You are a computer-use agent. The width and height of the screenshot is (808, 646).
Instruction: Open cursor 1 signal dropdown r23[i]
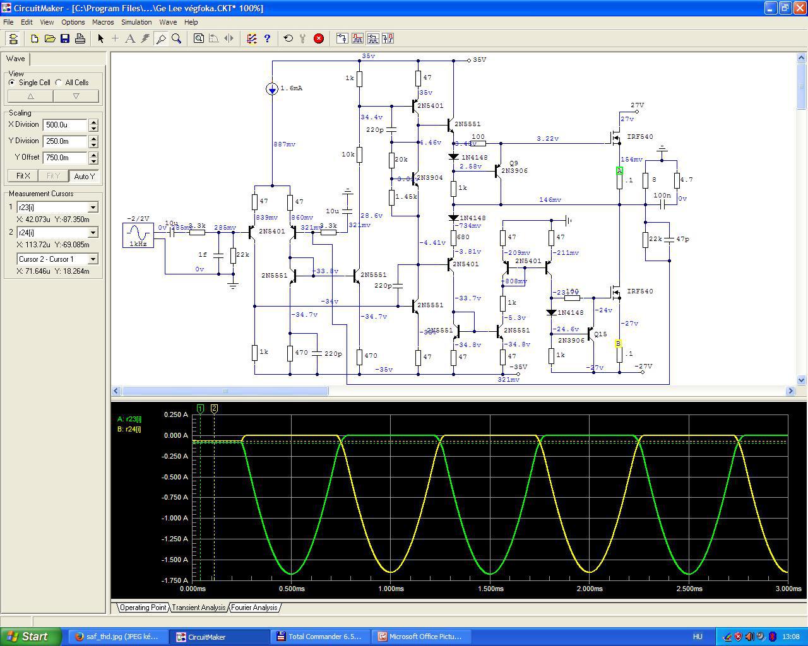pyautogui.click(x=93, y=208)
